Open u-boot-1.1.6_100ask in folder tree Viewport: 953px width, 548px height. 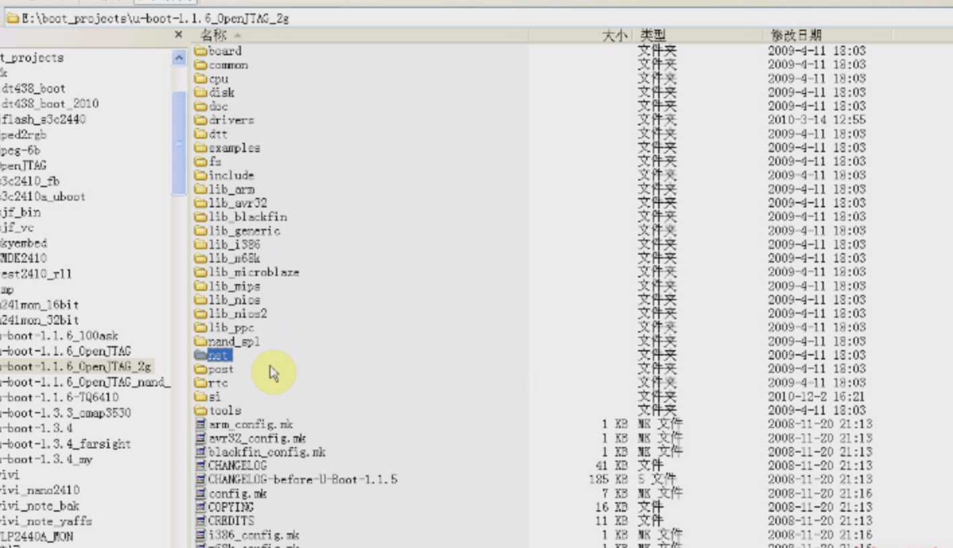59,335
